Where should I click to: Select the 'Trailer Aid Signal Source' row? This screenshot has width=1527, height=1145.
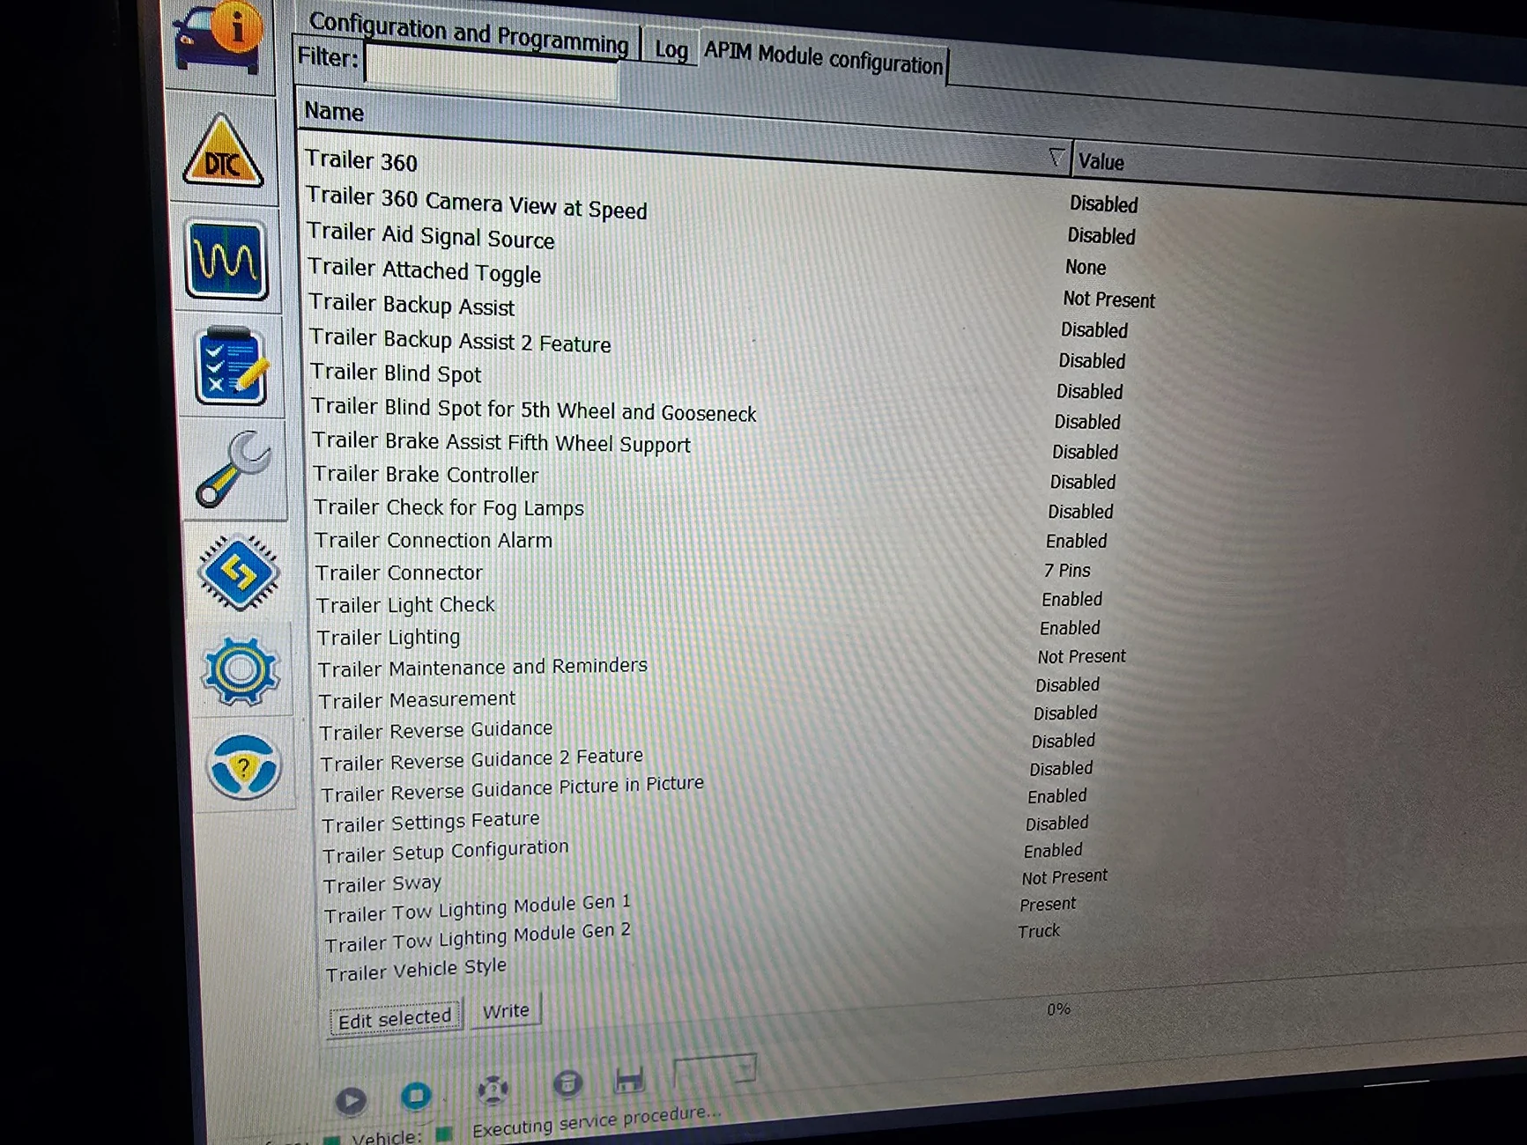pos(431,235)
